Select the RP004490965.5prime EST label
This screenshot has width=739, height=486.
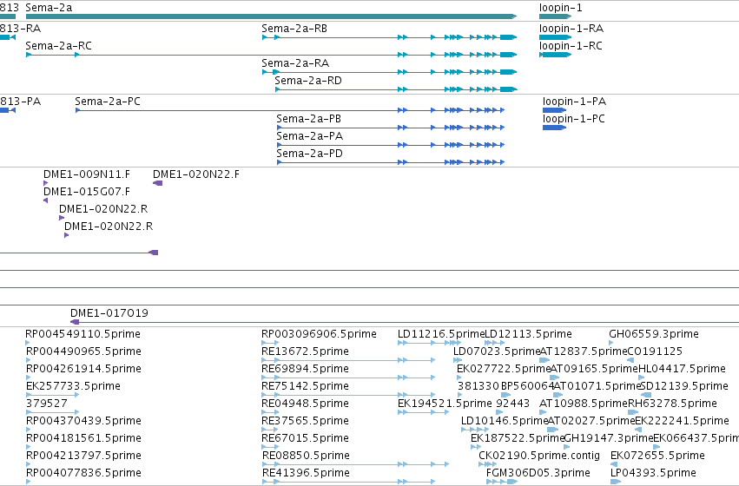click(83, 351)
